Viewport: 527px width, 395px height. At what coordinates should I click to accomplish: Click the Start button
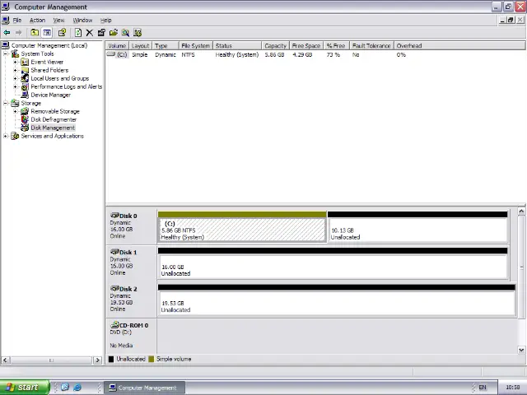[x=21, y=387]
